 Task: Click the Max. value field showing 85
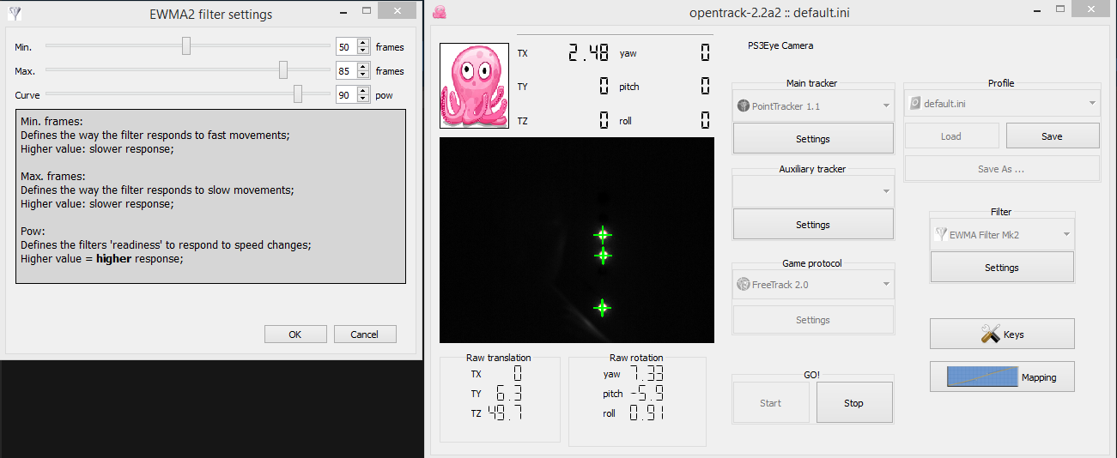[347, 71]
